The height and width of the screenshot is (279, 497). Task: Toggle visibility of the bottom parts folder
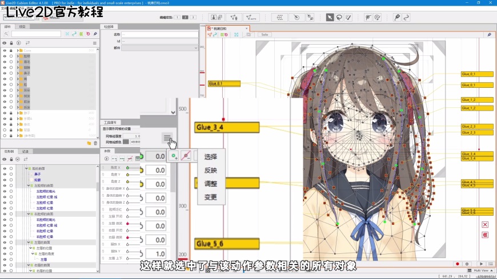[x=5, y=136]
